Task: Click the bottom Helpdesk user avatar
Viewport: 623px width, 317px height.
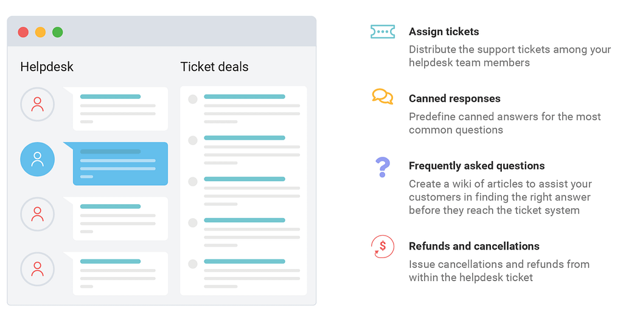Action: point(37,269)
